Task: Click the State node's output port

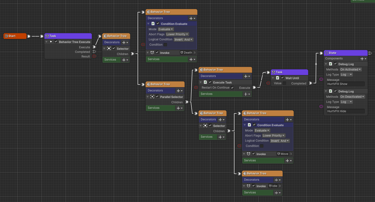Action: (370, 53)
